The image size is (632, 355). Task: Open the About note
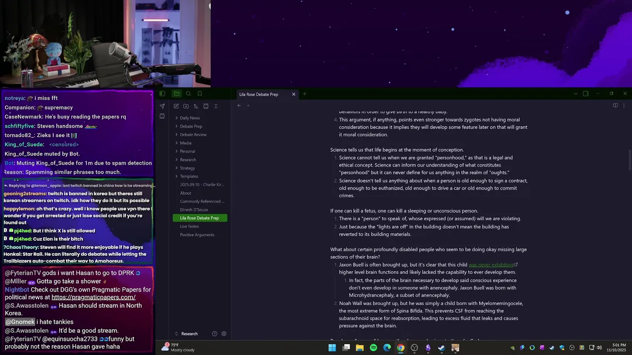pos(199,193)
